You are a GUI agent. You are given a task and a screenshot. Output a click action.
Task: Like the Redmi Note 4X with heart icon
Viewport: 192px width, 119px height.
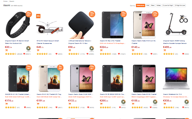click(152, 108)
